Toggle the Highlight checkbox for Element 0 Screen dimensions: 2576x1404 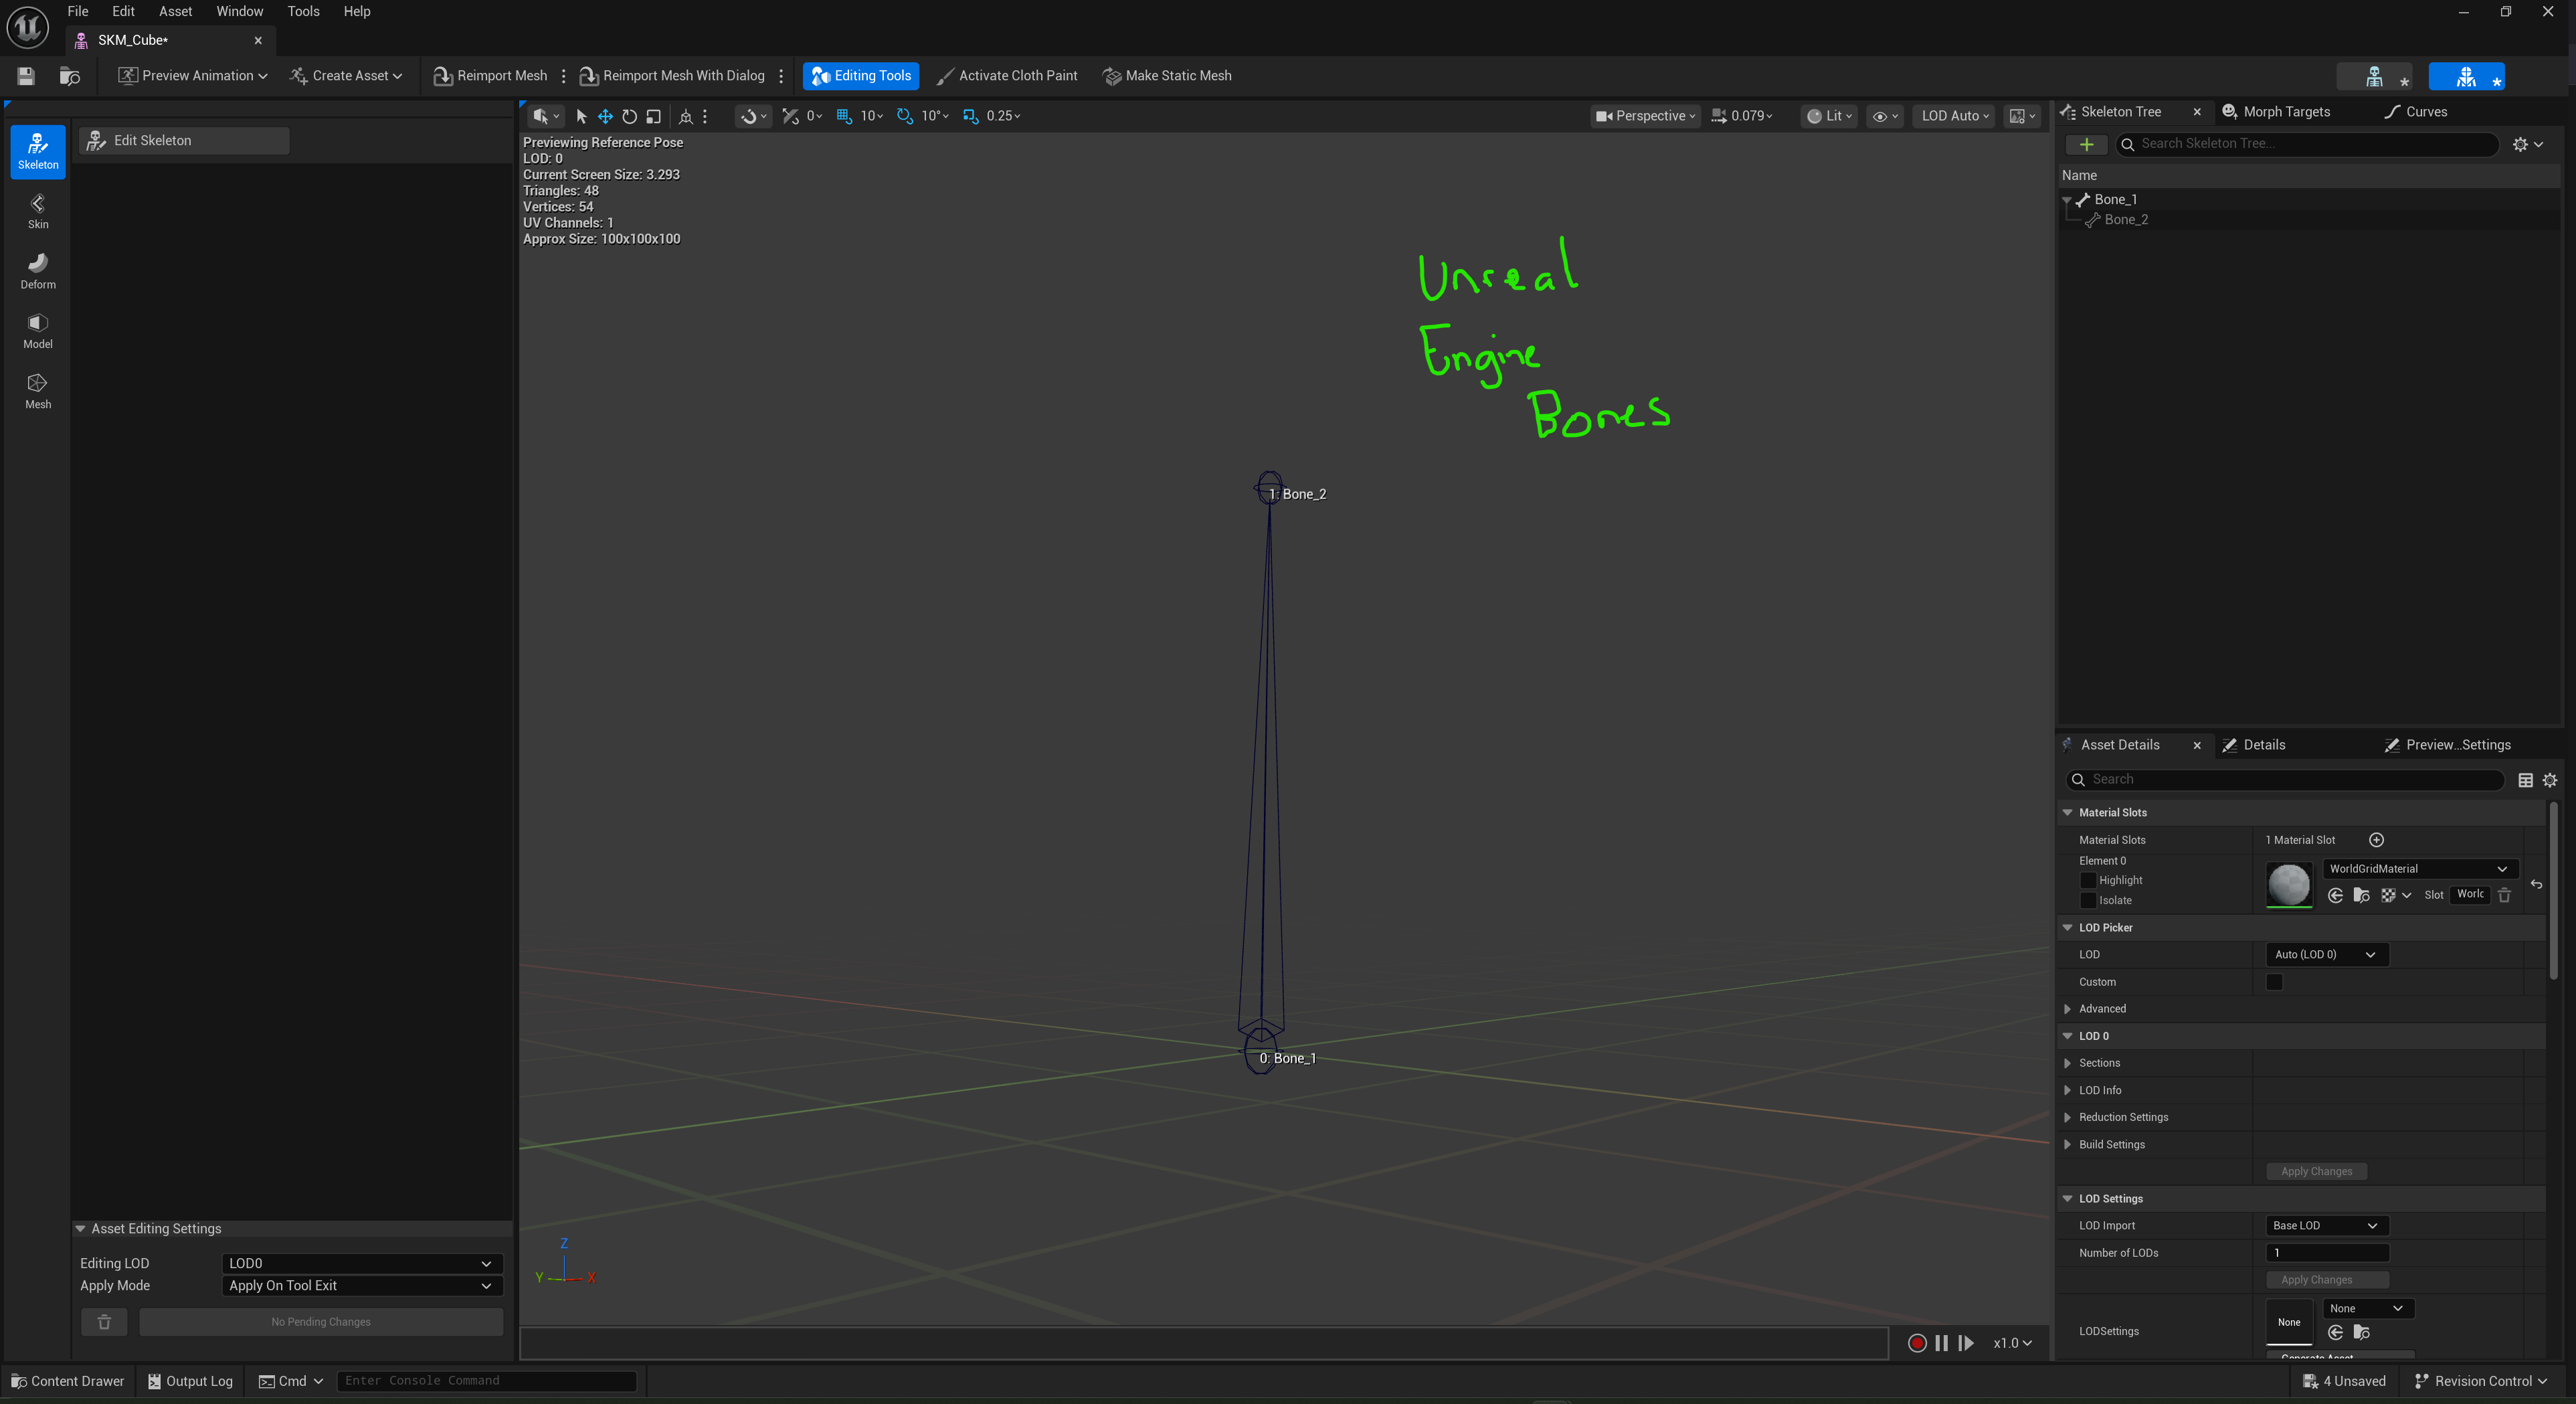pos(2088,880)
